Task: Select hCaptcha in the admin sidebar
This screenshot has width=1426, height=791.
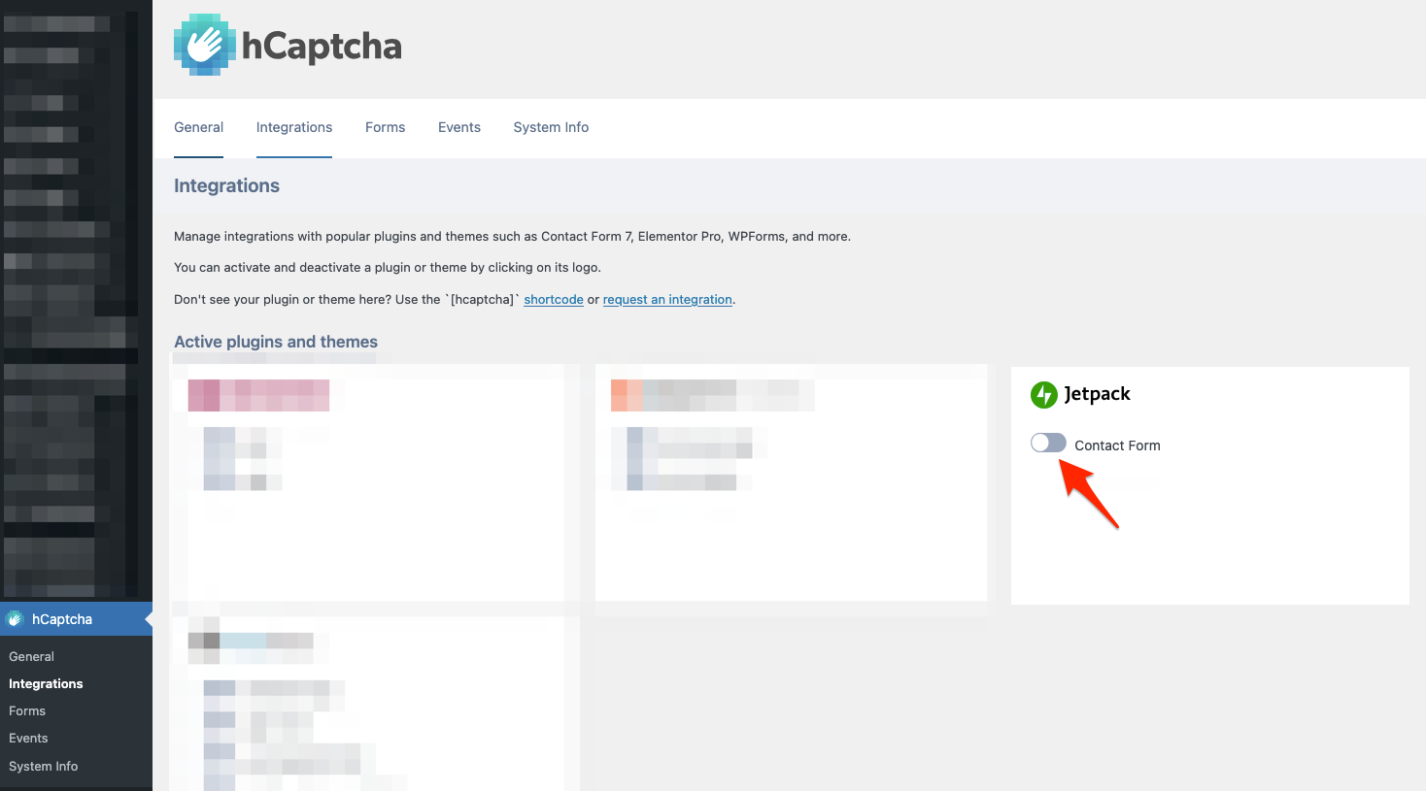Action: 76,619
